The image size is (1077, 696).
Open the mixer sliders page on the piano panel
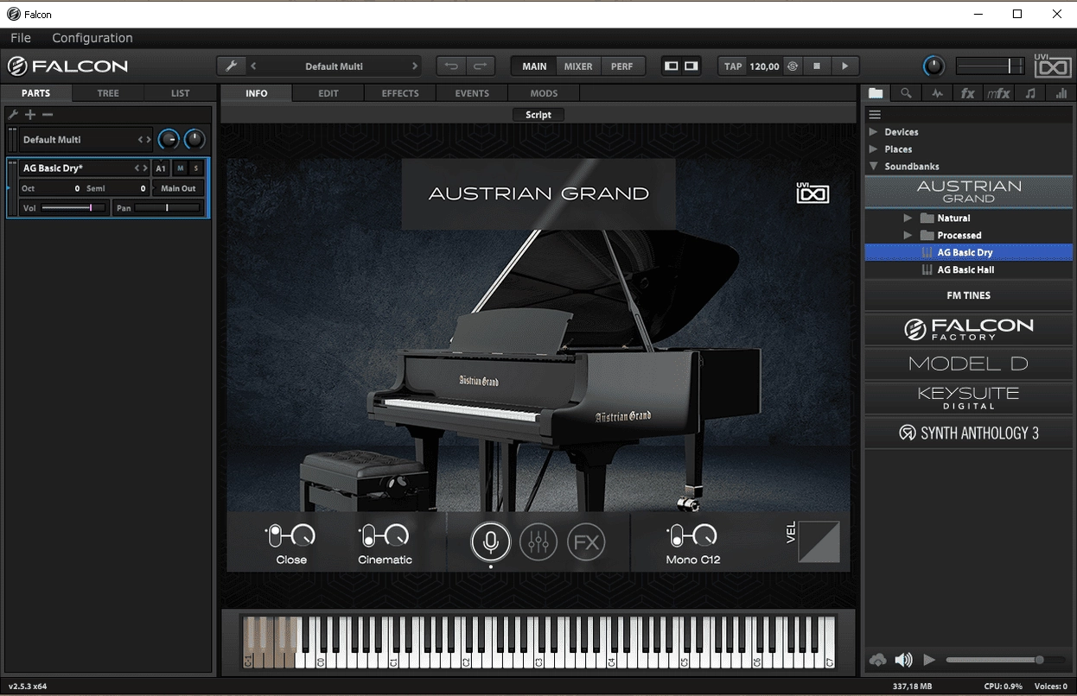click(538, 542)
